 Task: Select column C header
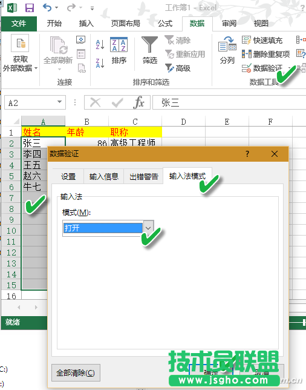click(135, 122)
